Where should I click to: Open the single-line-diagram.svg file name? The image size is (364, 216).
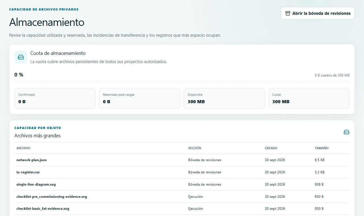tap(36, 184)
